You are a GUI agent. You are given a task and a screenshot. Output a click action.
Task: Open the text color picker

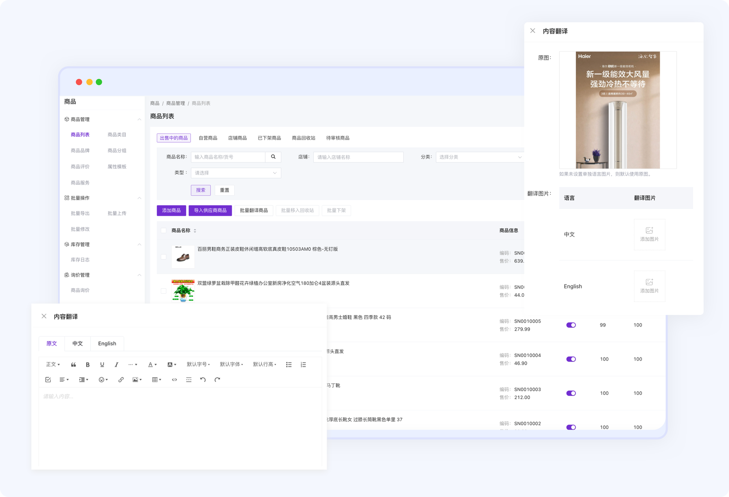pyautogui.click(x=152, y=365)
